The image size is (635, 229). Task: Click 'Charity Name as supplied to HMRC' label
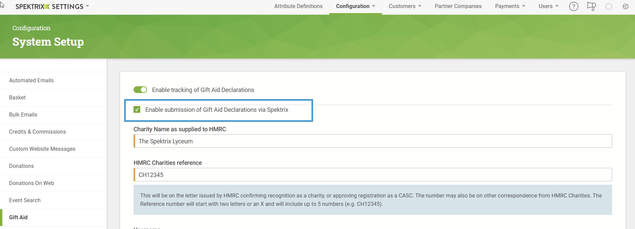pos(180,129)
